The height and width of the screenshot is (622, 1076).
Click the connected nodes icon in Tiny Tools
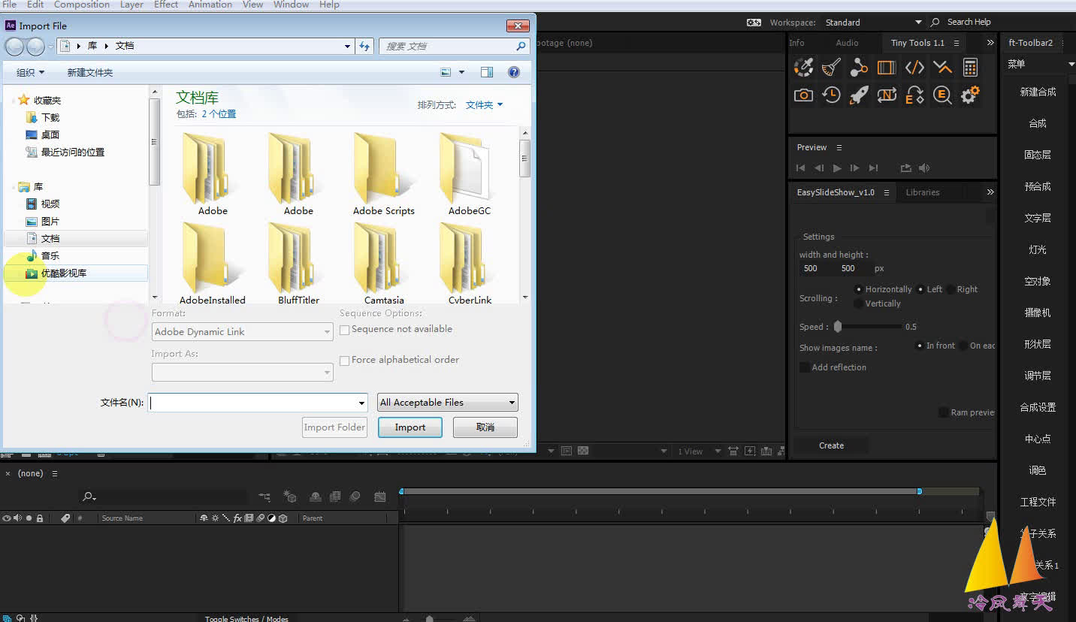click(859, 68)
